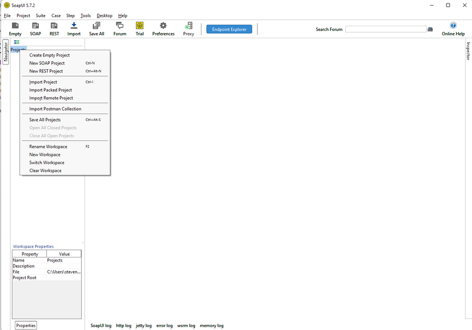Click the SoapUI logo in title bar
Screen dimensions: 472x330
pyautogui.click(x=7, y=5)
